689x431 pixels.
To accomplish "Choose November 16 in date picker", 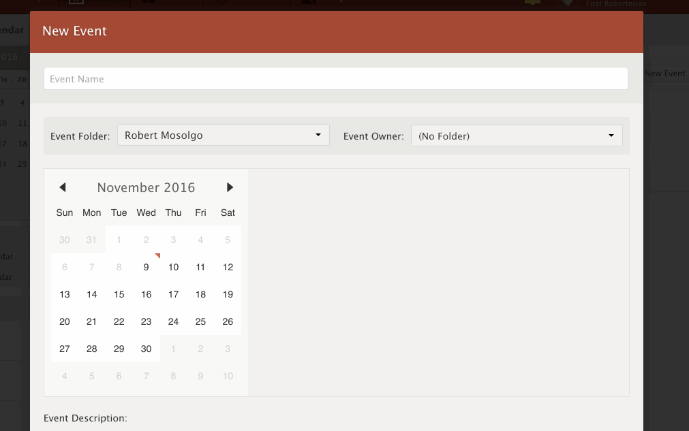I will [147, 294].
